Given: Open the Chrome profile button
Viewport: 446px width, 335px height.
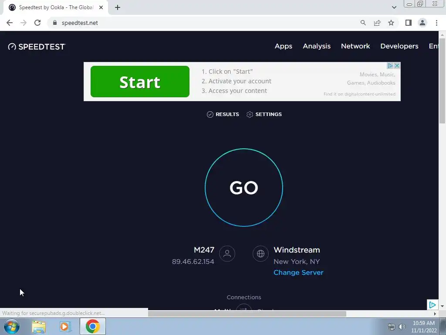Looking at the screenshot, I should tap(422, 23).
